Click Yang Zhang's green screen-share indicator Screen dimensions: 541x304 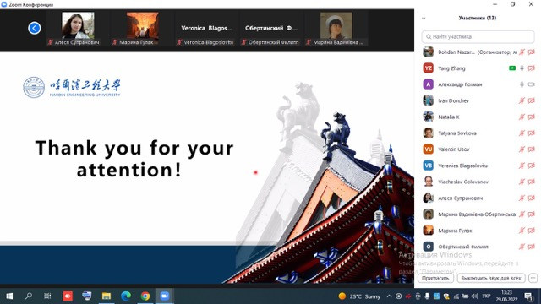(x=512, y=68)
